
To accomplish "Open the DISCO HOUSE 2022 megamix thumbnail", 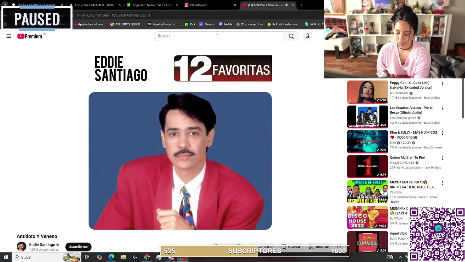I will tap(368, 218).
